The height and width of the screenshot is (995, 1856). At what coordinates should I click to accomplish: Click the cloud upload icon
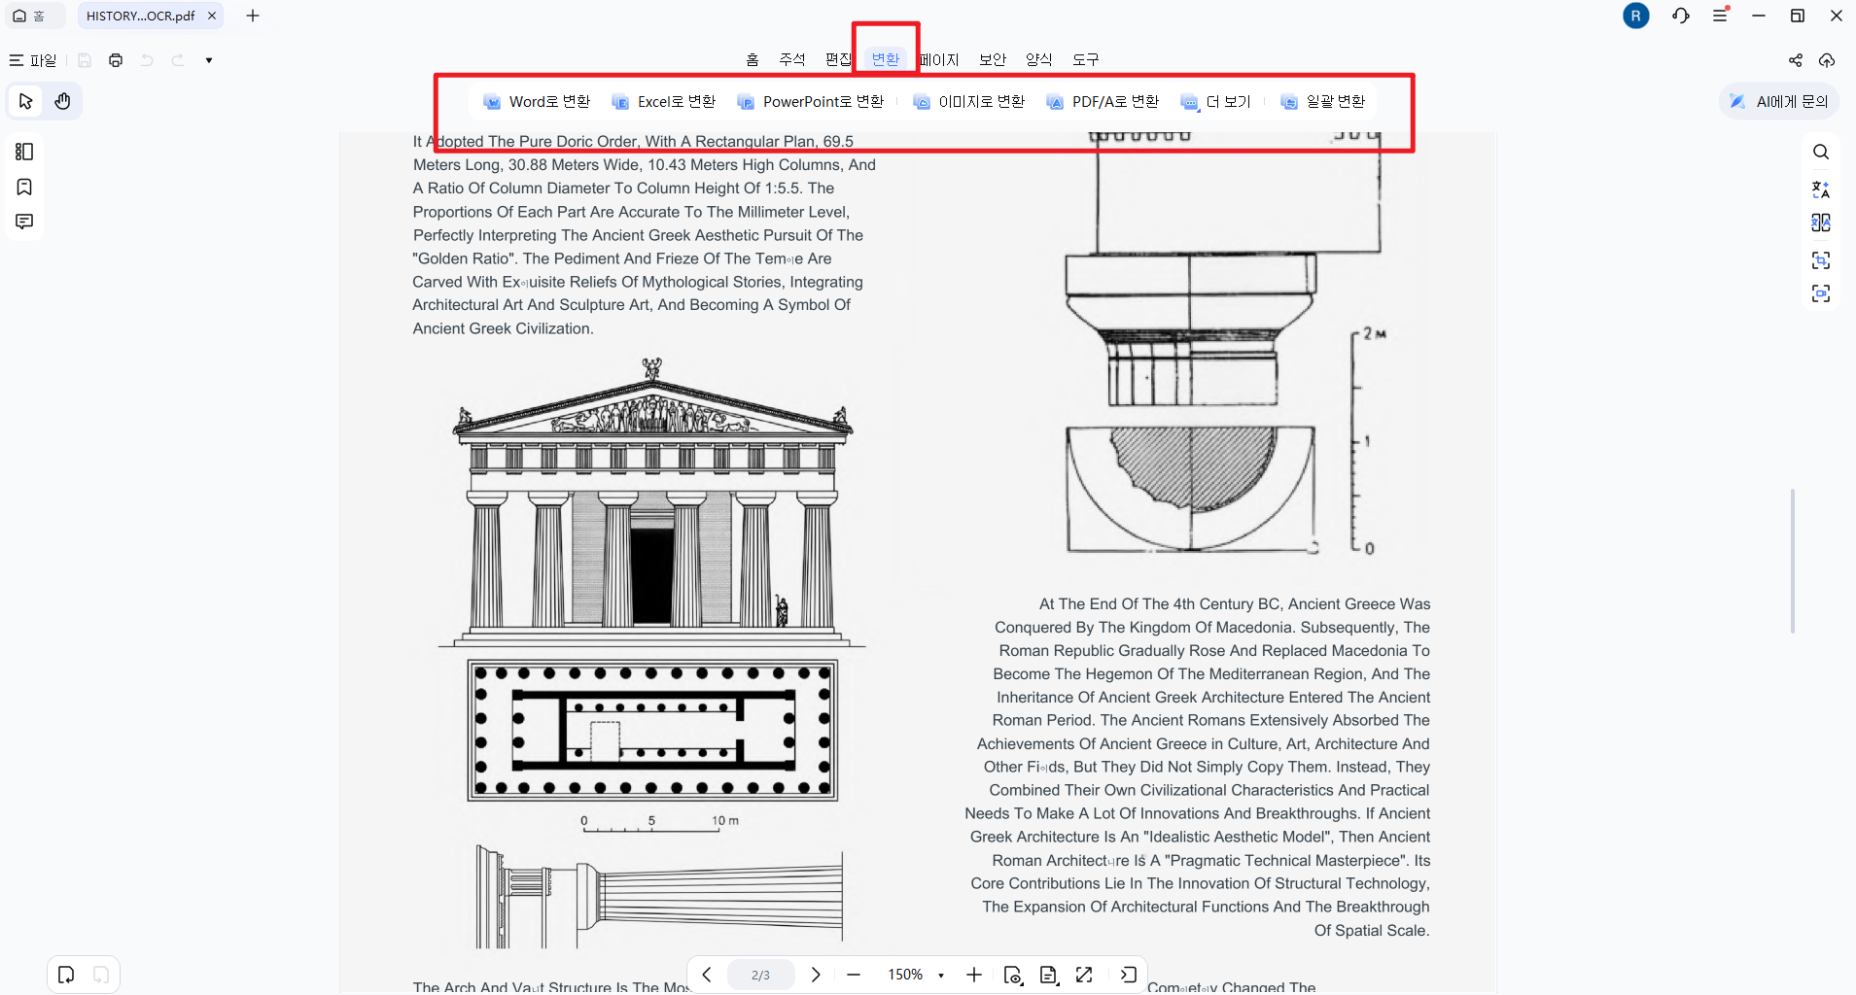[1827, 60]
